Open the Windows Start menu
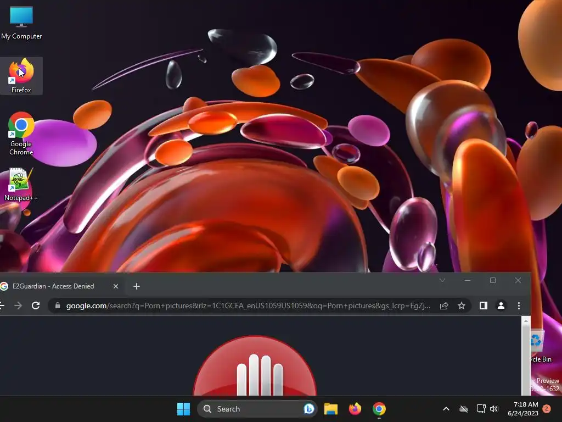562x422 pixels. tap(183, 409)
